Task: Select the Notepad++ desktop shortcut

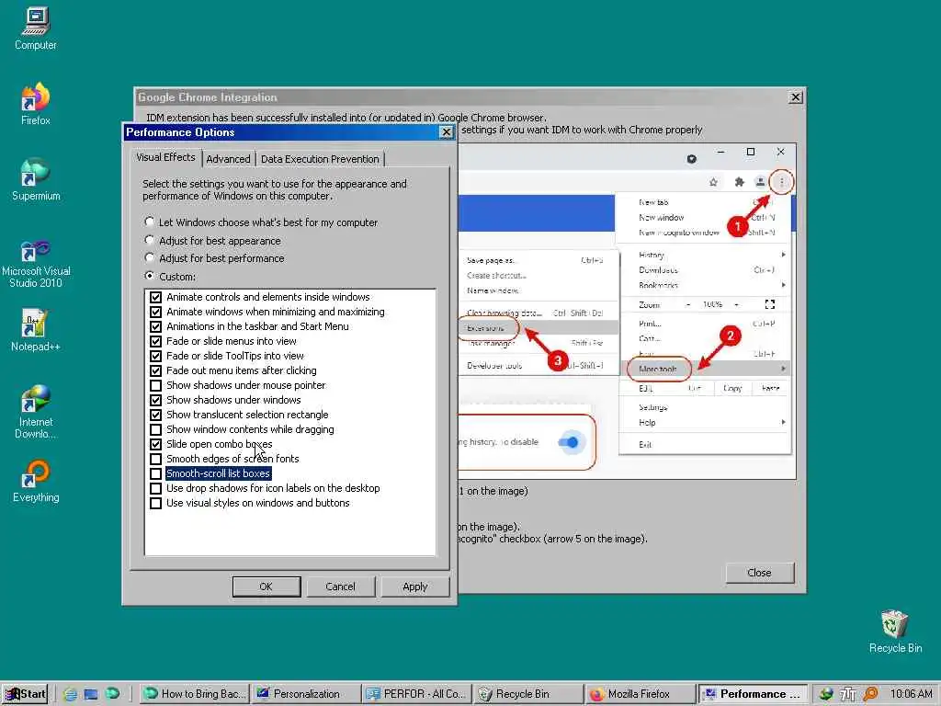Action: (36, 330)
